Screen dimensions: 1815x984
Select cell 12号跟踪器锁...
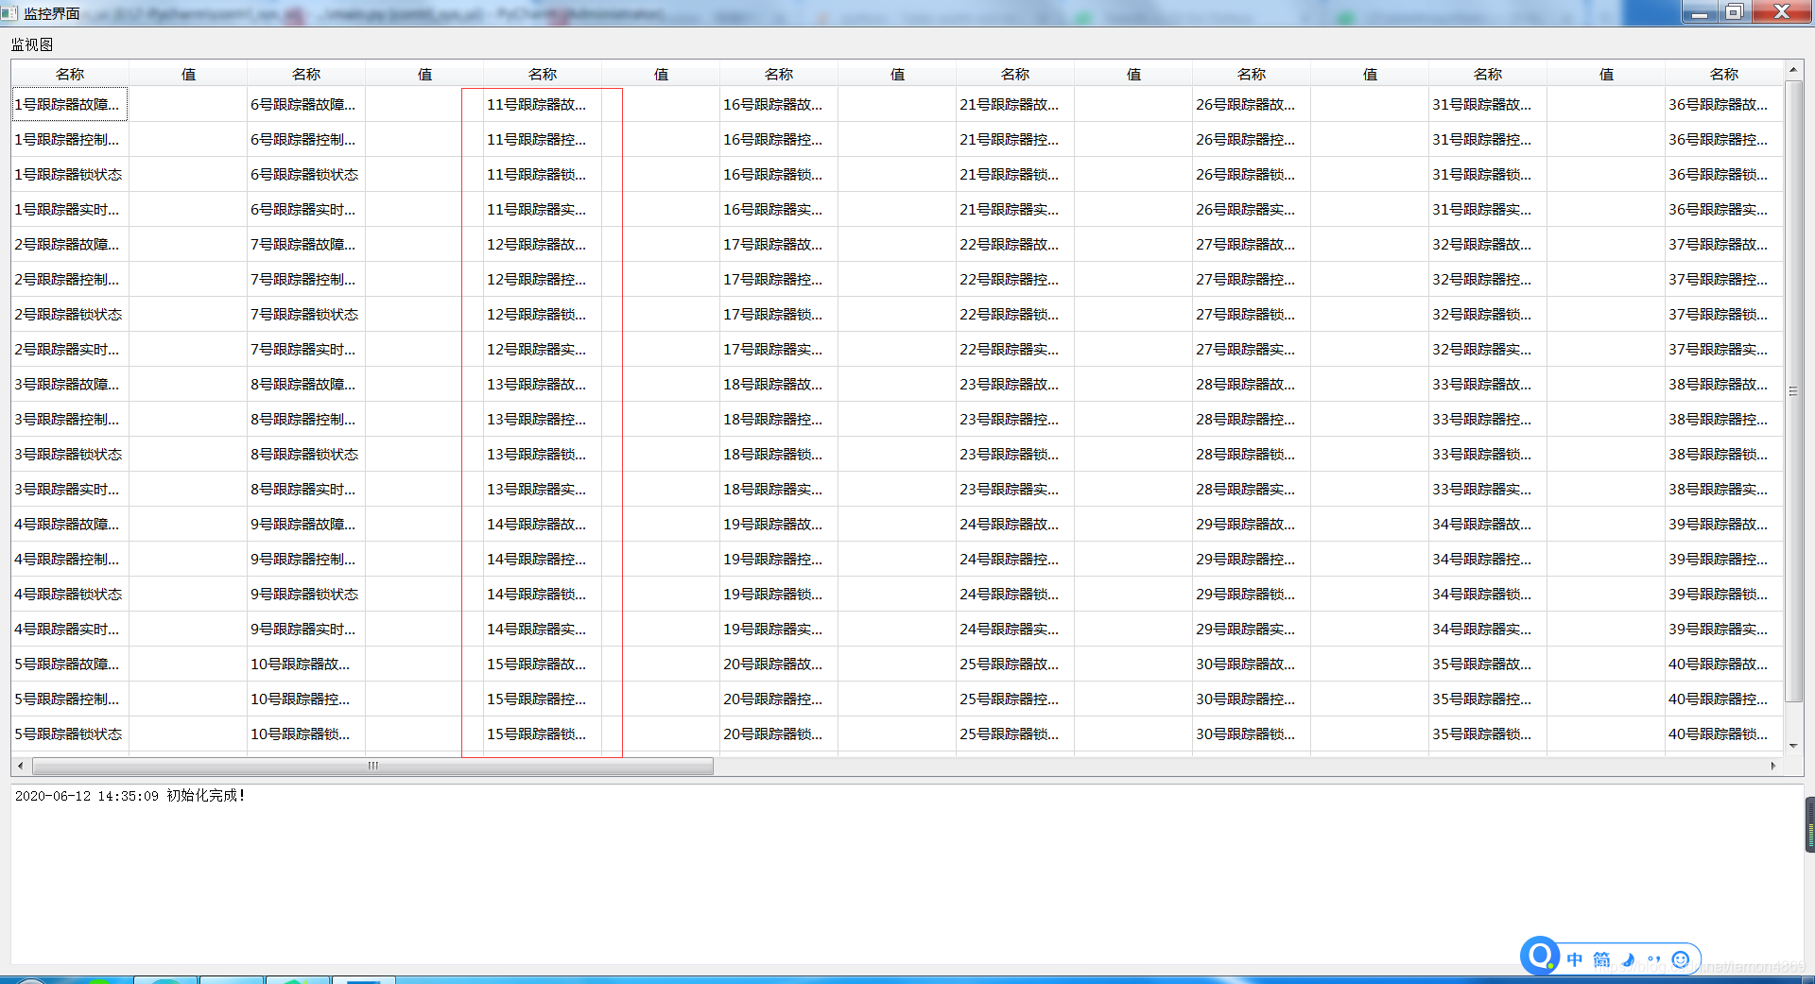tap(543, 314)
